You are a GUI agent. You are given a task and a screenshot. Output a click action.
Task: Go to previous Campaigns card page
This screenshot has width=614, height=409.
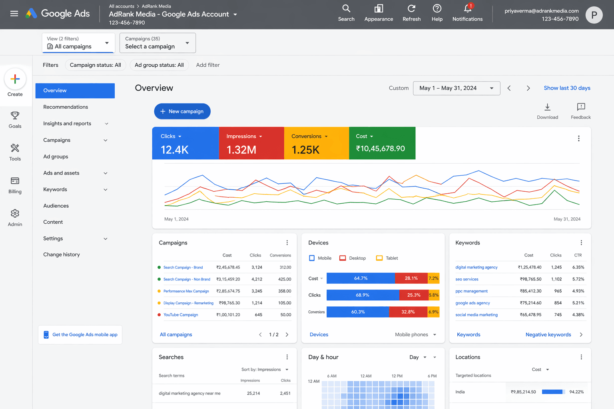[x=260, y=335]
